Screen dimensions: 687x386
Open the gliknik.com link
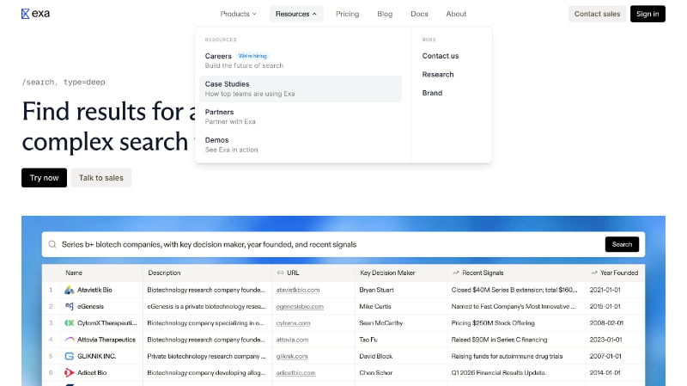click(292, 356)
